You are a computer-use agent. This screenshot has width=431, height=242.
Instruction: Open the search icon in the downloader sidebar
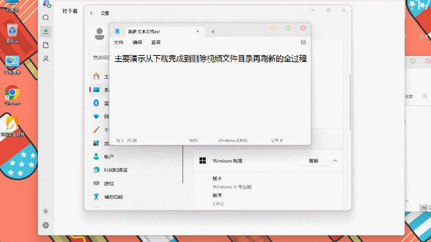click(x=46, y=18)
